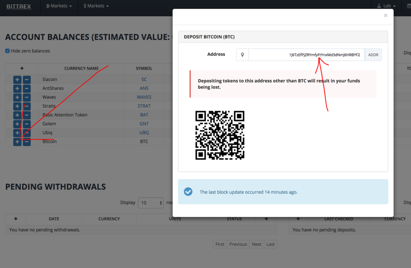Click plus header left of DATE column
This screenshot has height=268, width=411.
click(x=16, y=219)
